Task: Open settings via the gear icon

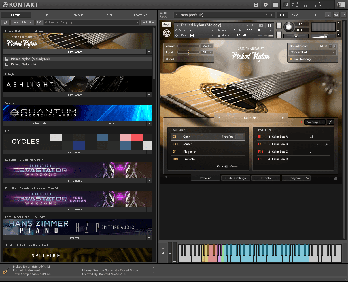Action: click(266, 5)
